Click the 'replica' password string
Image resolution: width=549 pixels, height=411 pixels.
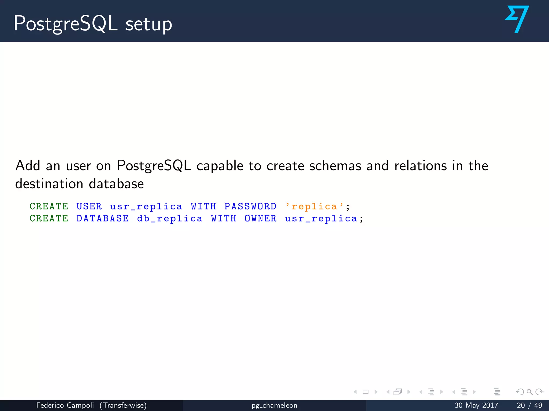point(315,206)
